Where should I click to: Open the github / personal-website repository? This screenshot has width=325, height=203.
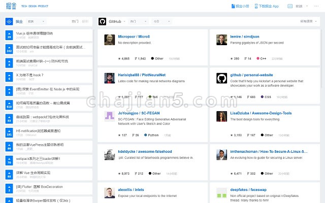251,75
